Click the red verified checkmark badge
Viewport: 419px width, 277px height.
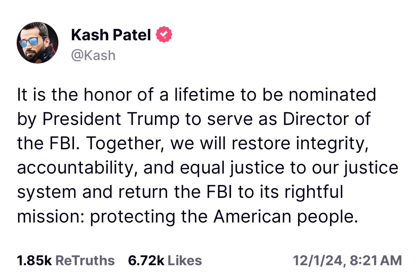click(164, 35)
